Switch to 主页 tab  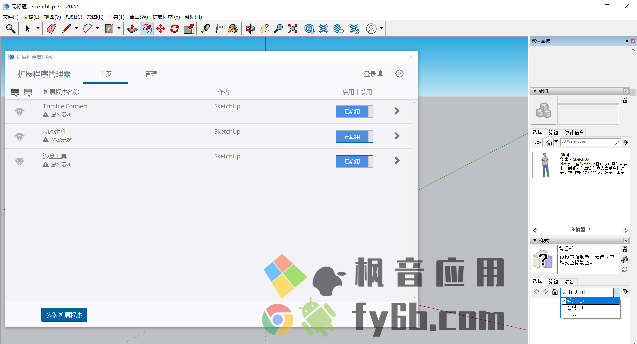coord(106,74)
